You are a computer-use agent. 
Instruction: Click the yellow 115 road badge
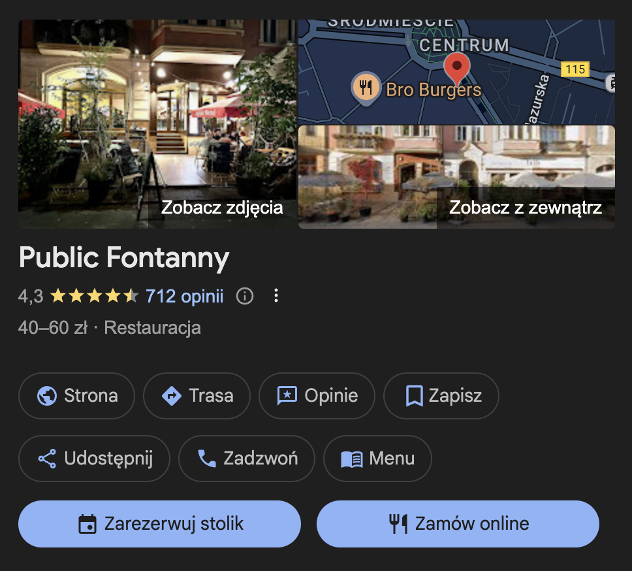pos(575,69)
